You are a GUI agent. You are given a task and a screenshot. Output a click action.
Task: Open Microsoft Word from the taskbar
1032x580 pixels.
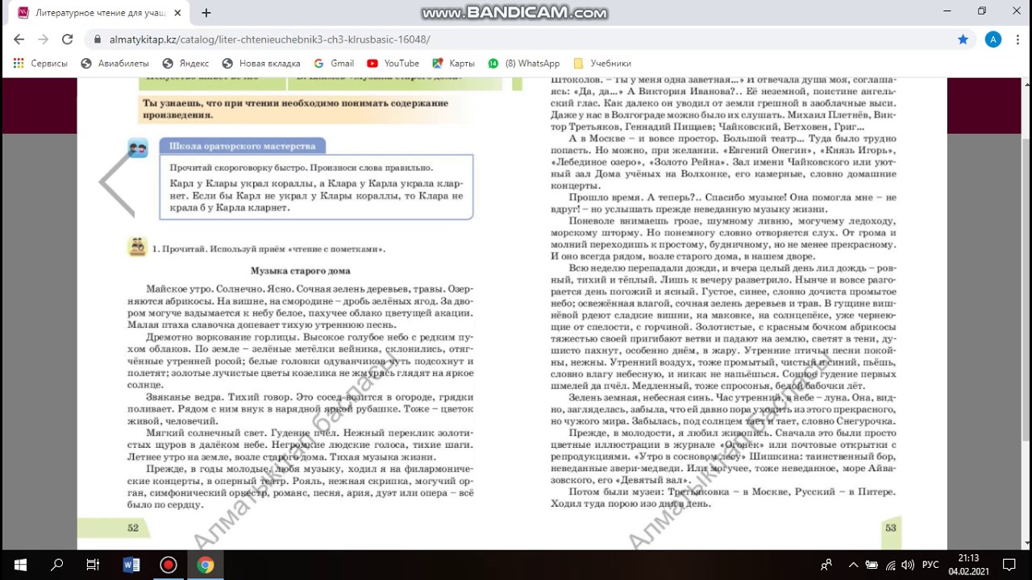pyautogui.click(x=131, y=565)
